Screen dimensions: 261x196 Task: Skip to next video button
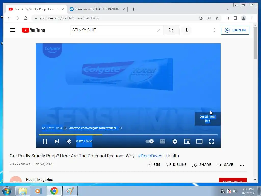coord(57,141)
